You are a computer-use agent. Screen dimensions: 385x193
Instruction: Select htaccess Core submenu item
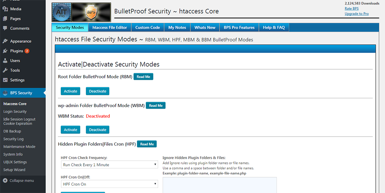point(15,104)
